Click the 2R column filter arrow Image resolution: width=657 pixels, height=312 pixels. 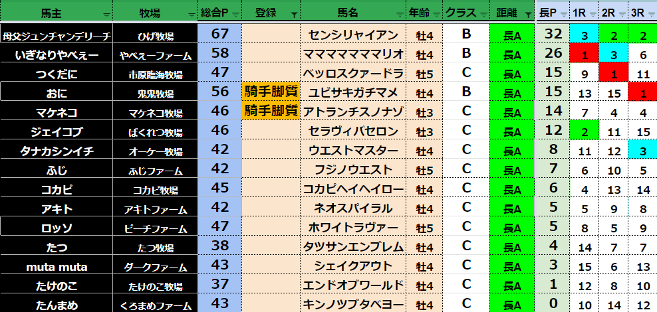[x=622, y=14]
